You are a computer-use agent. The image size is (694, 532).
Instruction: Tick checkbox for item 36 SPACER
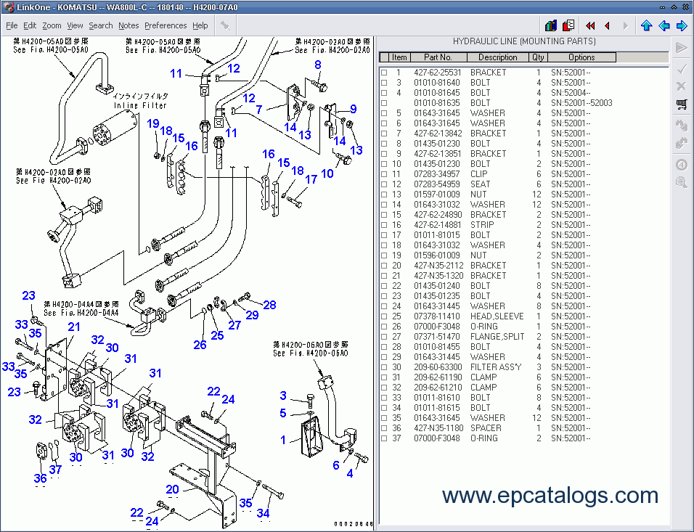tap(384, 428)
